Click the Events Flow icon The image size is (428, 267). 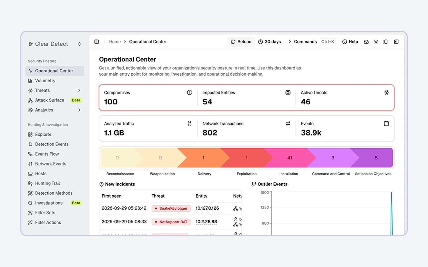tap(30, 154)
